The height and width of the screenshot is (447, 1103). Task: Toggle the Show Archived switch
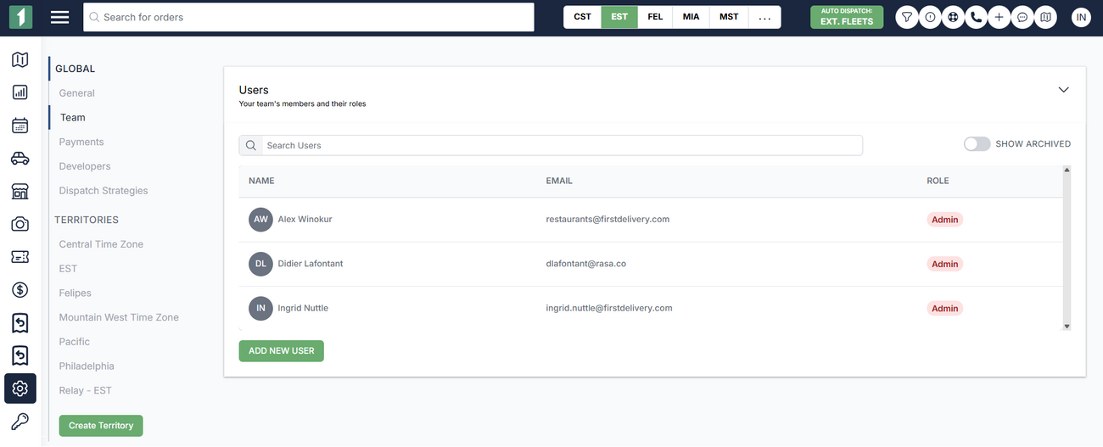click(x=977, y=144)
